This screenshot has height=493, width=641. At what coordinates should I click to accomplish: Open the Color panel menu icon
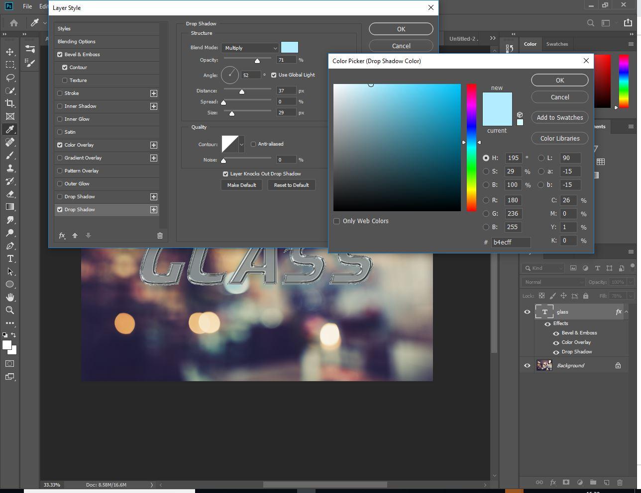pos(631,44)
